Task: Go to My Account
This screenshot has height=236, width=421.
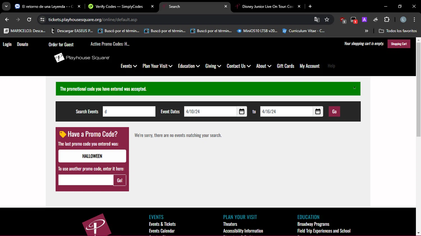Action: [x=310, y=66]
